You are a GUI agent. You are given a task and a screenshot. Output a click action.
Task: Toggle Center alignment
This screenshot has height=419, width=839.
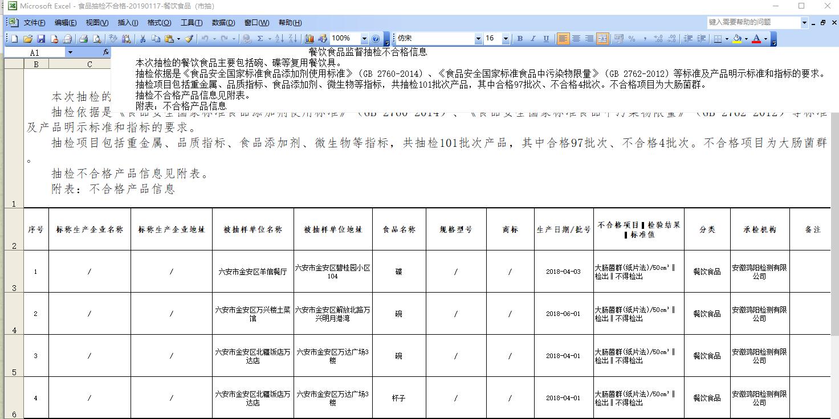(576, 39)
